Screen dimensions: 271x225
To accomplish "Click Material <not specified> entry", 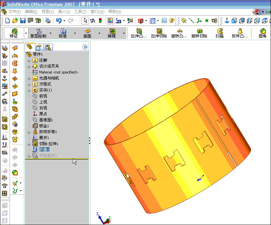I will [55, 72].
